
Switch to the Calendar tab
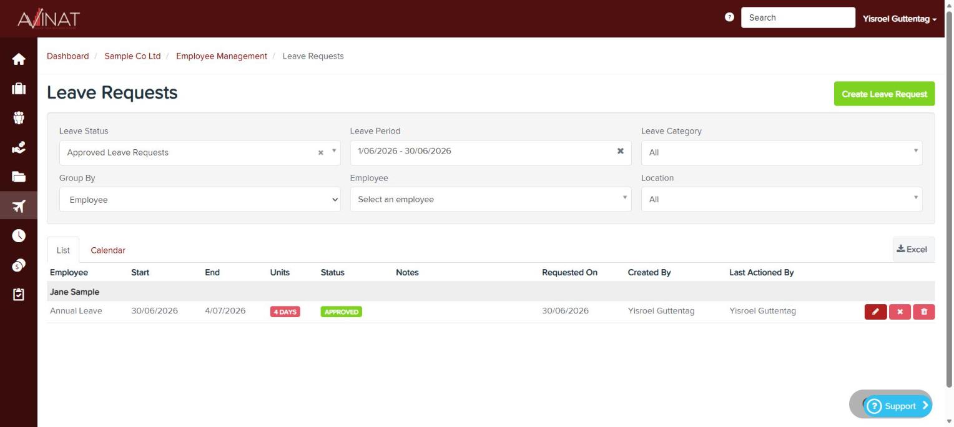pos(108,250)
